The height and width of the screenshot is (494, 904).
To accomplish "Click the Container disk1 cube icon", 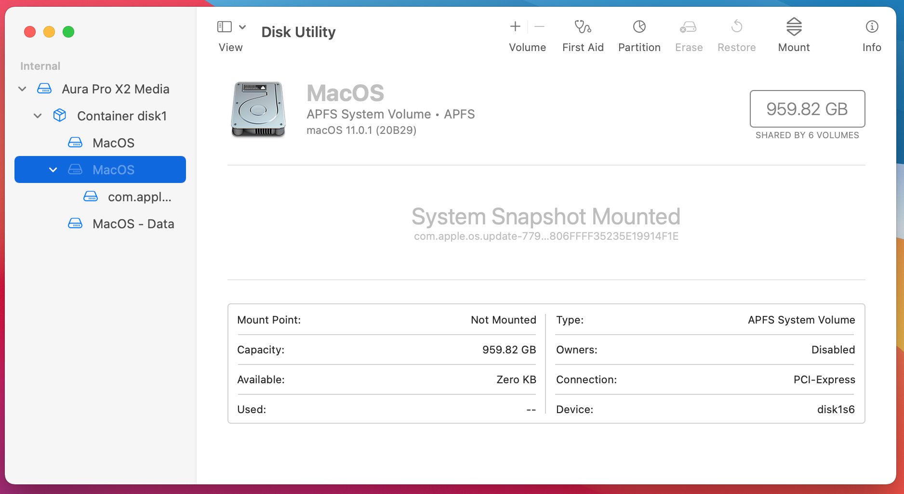I will (60, 116).
